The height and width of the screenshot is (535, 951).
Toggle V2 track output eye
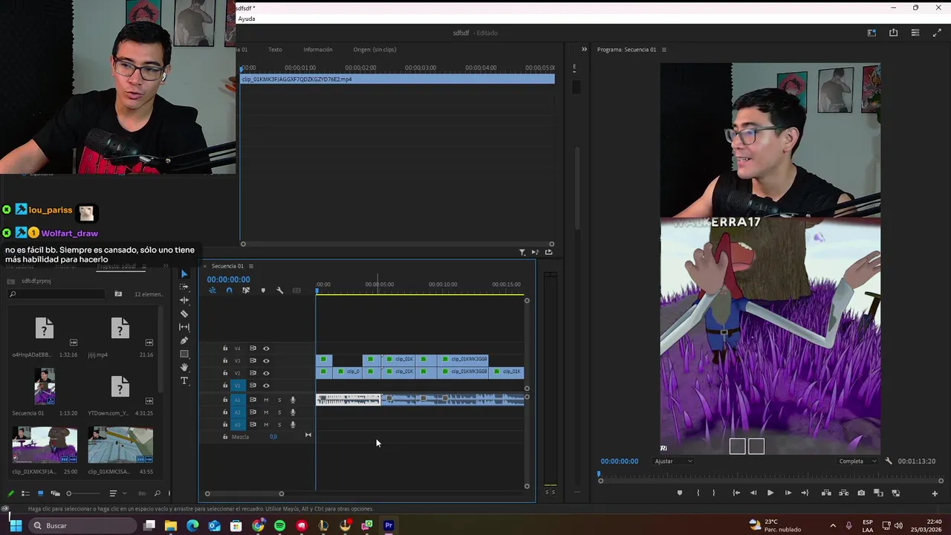click(266, 373)
